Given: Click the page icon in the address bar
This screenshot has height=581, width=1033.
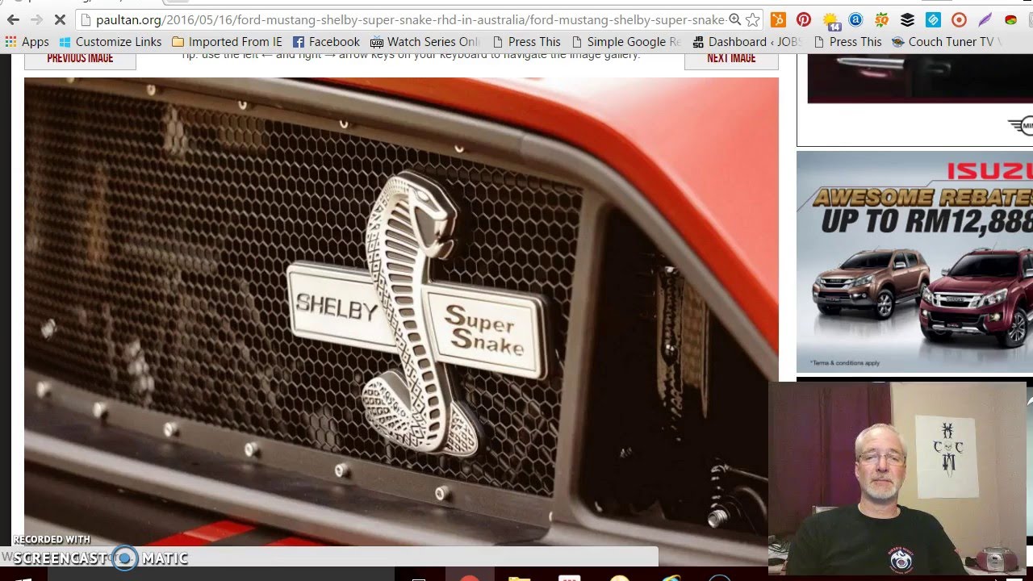Looking at the screenshot, I should (x=86, y=19).
